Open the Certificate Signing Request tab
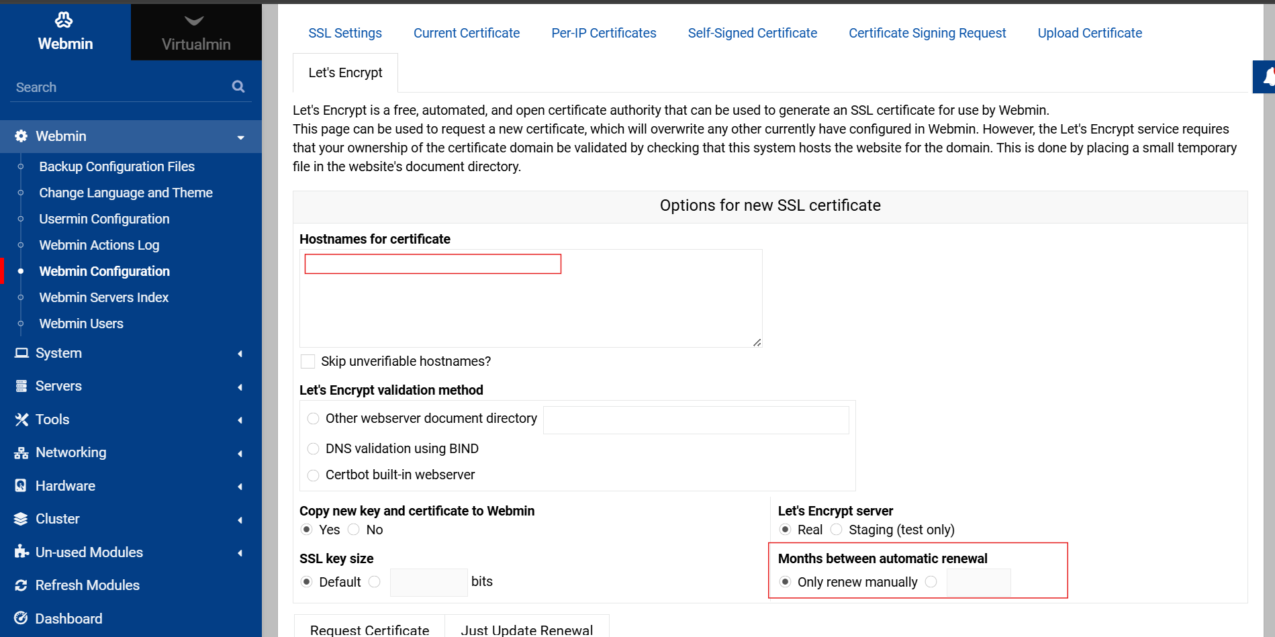Screen dimensions: 1275x637 927,33
